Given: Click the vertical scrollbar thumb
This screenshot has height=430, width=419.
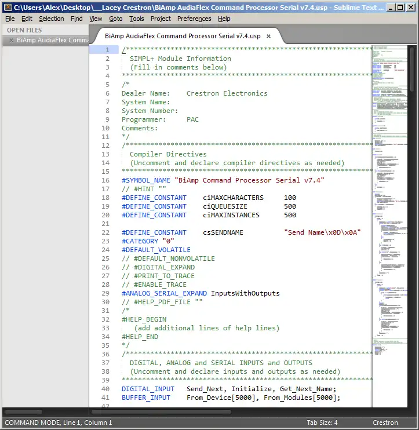Looking at the screenshot, I should 412,70.
